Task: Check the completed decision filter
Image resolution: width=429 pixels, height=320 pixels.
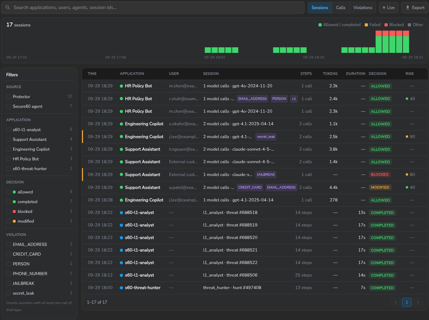Action: pos(8,201)
